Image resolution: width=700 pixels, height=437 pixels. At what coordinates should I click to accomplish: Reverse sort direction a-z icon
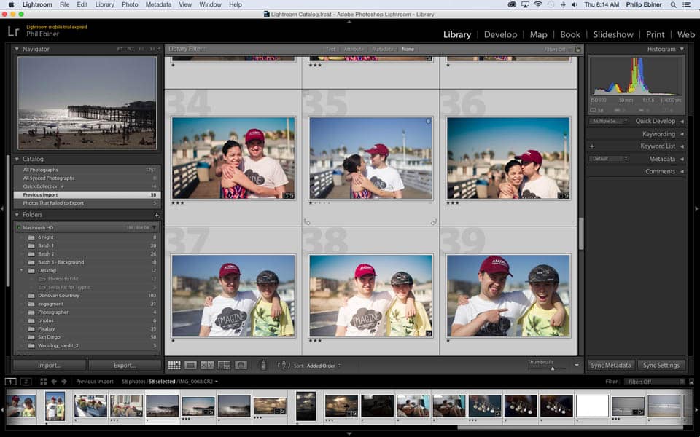coord(284,365)
